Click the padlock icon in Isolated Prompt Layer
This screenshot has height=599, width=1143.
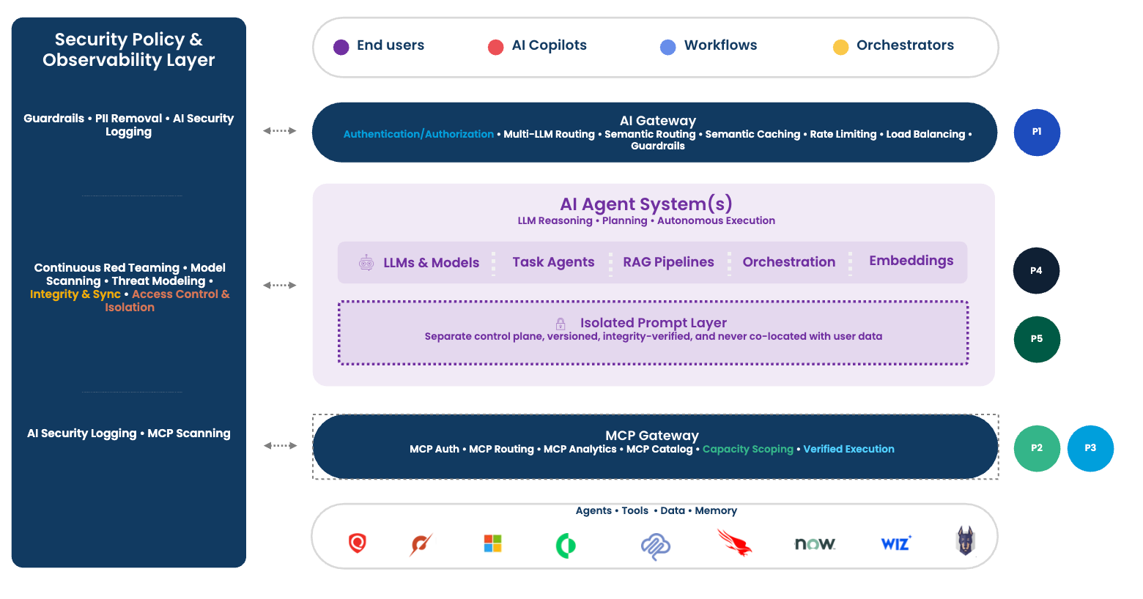click(x=559, y=322)
